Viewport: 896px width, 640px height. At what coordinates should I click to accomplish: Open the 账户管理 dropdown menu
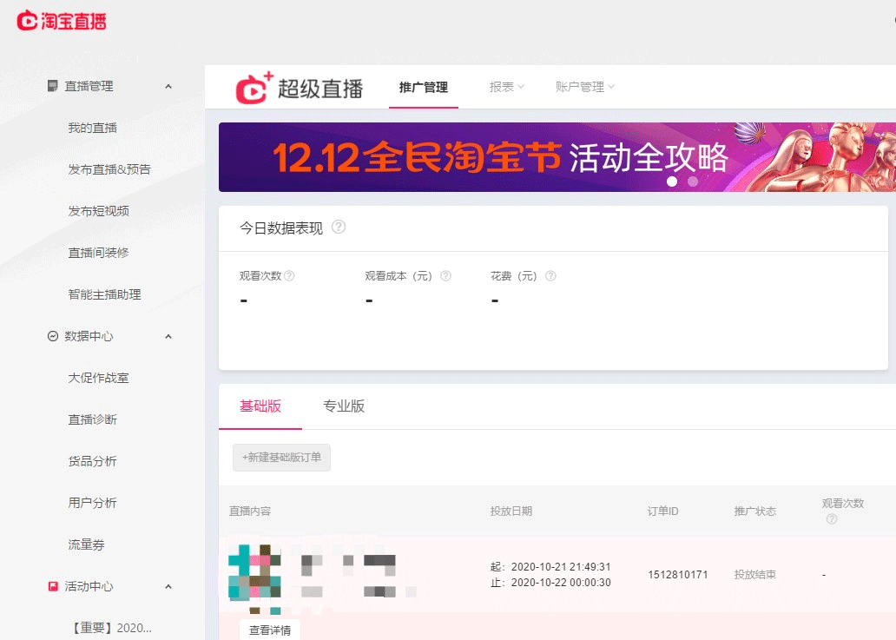coord(584,87)
